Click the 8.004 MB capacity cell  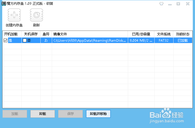click(x=141, y=40)
